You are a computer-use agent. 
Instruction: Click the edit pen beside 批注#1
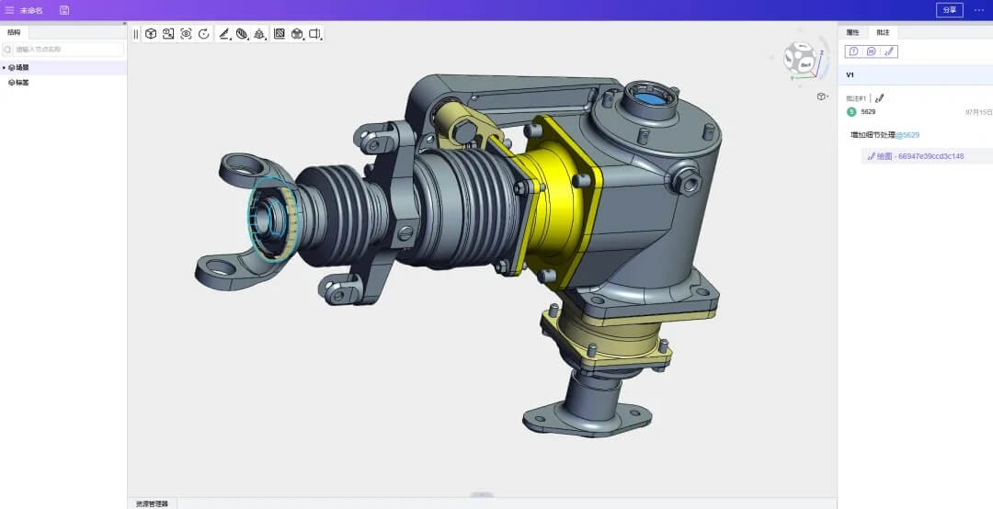coord(879,98)
